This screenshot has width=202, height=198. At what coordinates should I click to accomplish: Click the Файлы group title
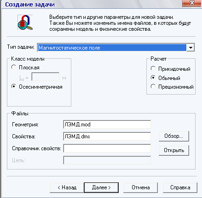coord(20,113)
